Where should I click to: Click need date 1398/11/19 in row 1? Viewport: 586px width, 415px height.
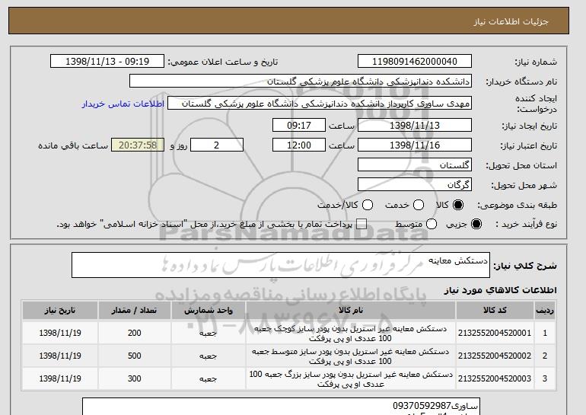60,333
